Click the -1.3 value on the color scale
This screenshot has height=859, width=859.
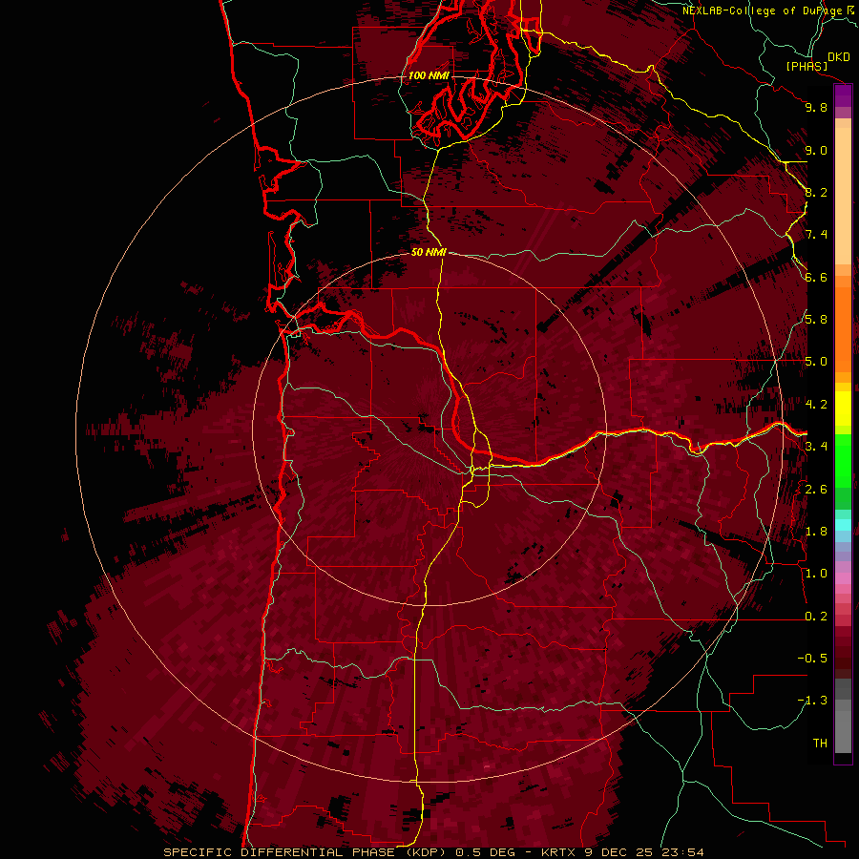pyautogui.click(x=812, y=701)
